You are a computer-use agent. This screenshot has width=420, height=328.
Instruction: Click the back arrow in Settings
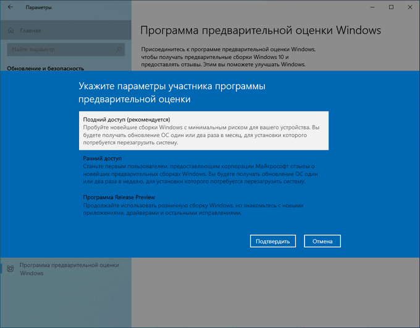[10, 7]
